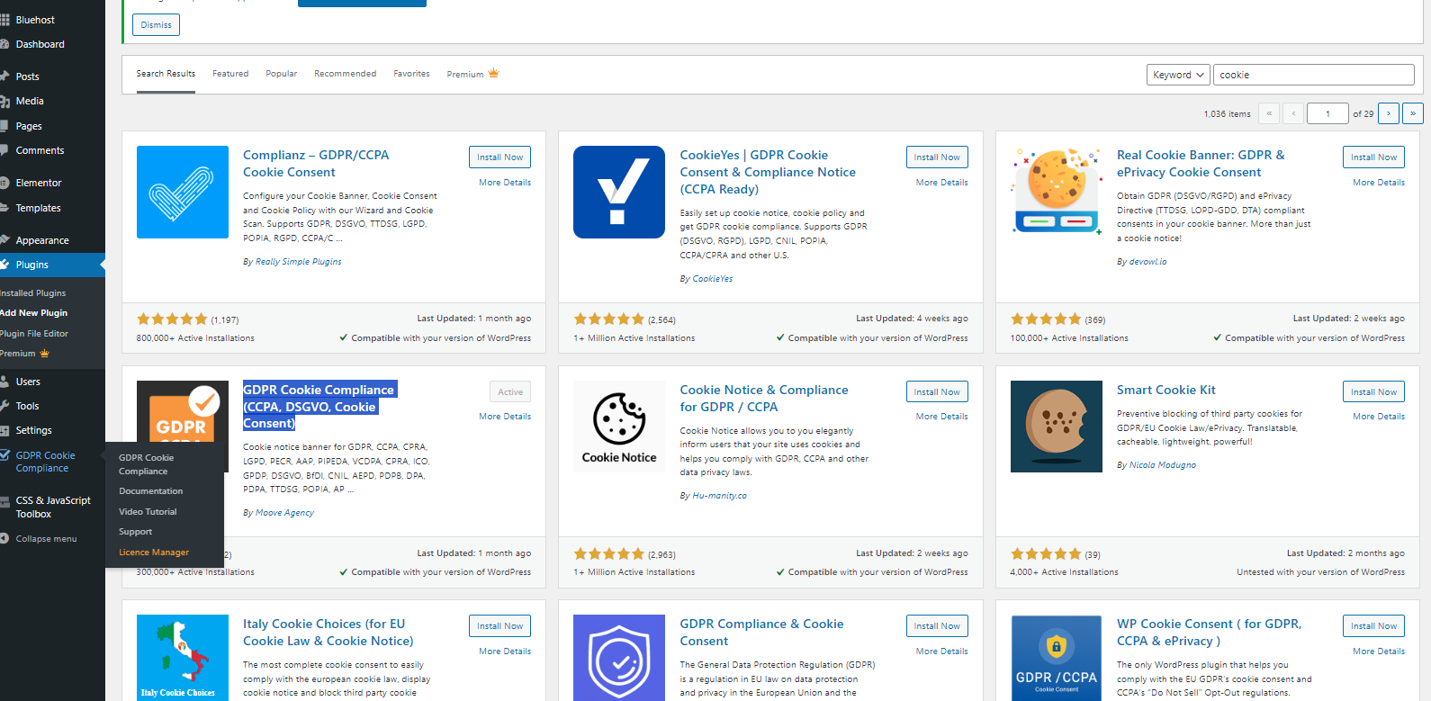1431x701 pixels.
Task: Click the GDPR Cookie Compliance checkmark icon
Action: point(4,455)
